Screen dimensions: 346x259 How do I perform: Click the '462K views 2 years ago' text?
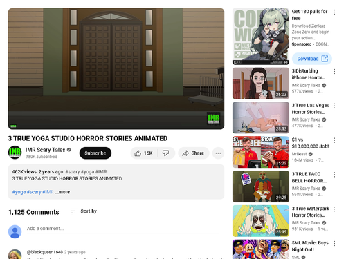coord(37,172)
